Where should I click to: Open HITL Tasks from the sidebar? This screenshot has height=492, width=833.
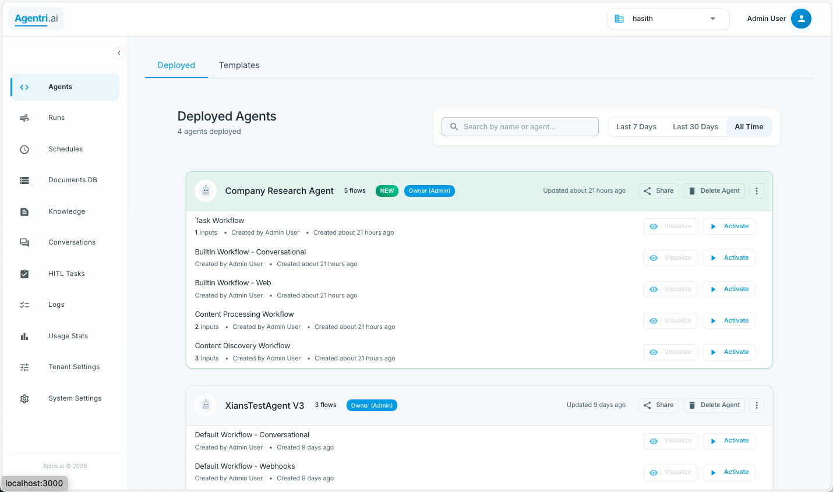click(65, 274)
